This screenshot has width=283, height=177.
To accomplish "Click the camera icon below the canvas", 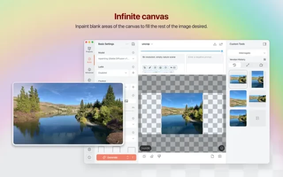I will [x=220, y=156].
